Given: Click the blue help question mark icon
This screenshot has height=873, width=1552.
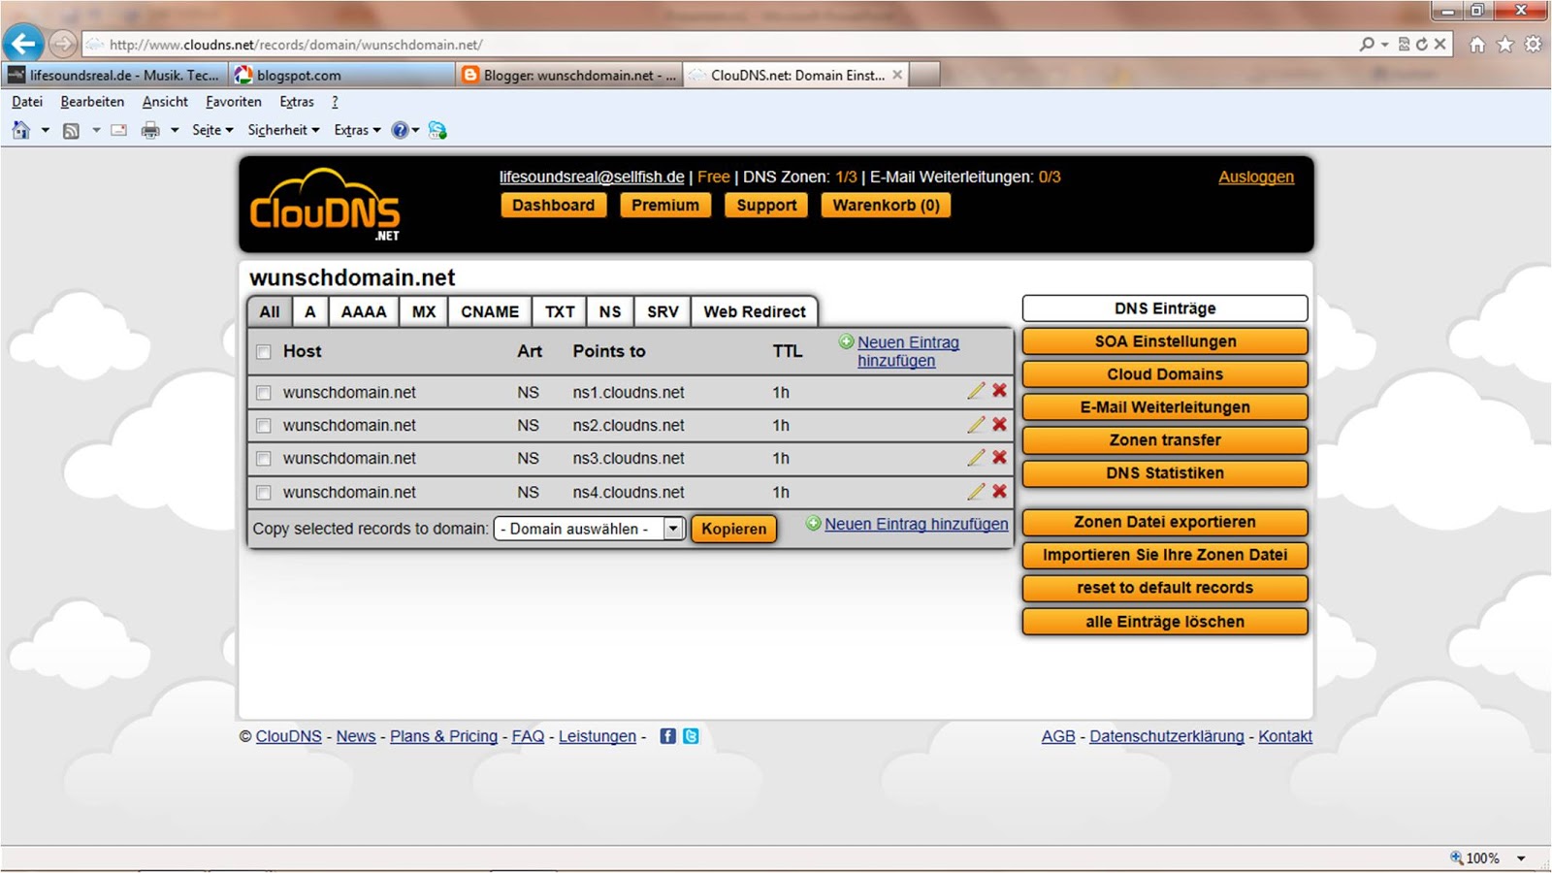Looking at the screenshot, I should [x=400, y=130].
